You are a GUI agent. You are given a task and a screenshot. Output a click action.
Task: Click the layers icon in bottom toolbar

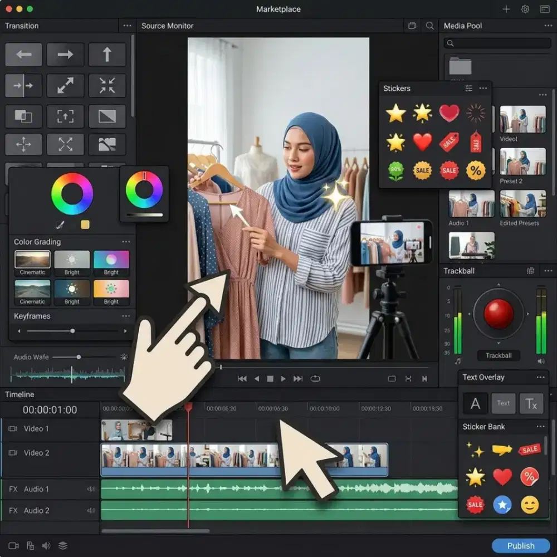[63, 546]
